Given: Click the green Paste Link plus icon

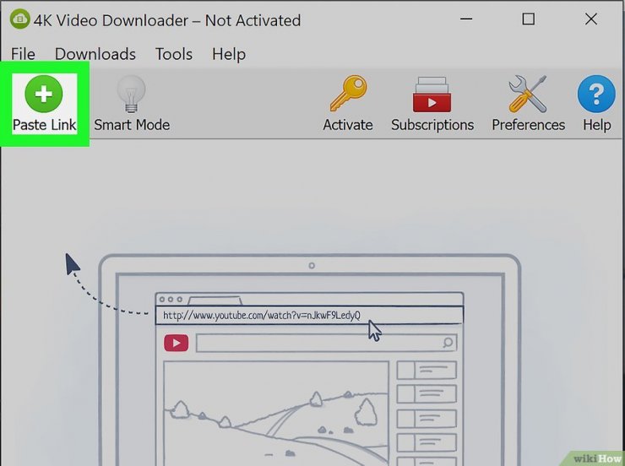Looking at the screenshot, I should click(x=43, y=94).
